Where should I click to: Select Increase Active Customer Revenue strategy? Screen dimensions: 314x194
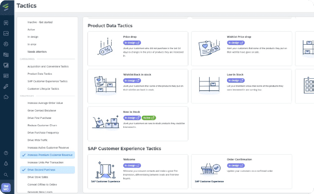tap(48, 148)
